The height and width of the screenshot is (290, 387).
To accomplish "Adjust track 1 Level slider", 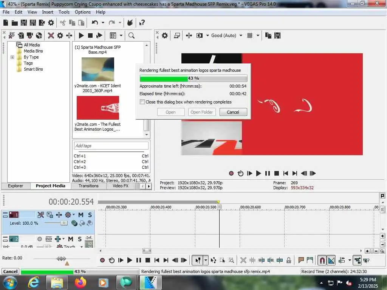I will coord(64,223).
